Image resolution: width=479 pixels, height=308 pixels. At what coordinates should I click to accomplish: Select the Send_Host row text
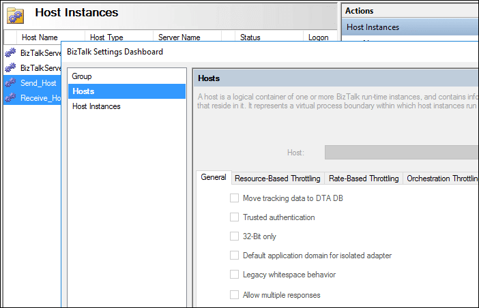38,83
